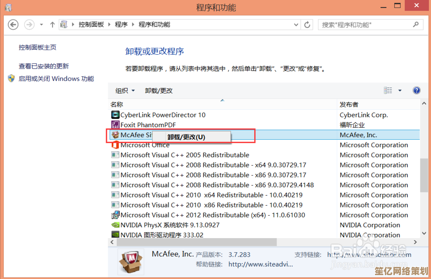
Task: Click McAfee SiteAdvisor row icon
Action: (x=115, y=135)
